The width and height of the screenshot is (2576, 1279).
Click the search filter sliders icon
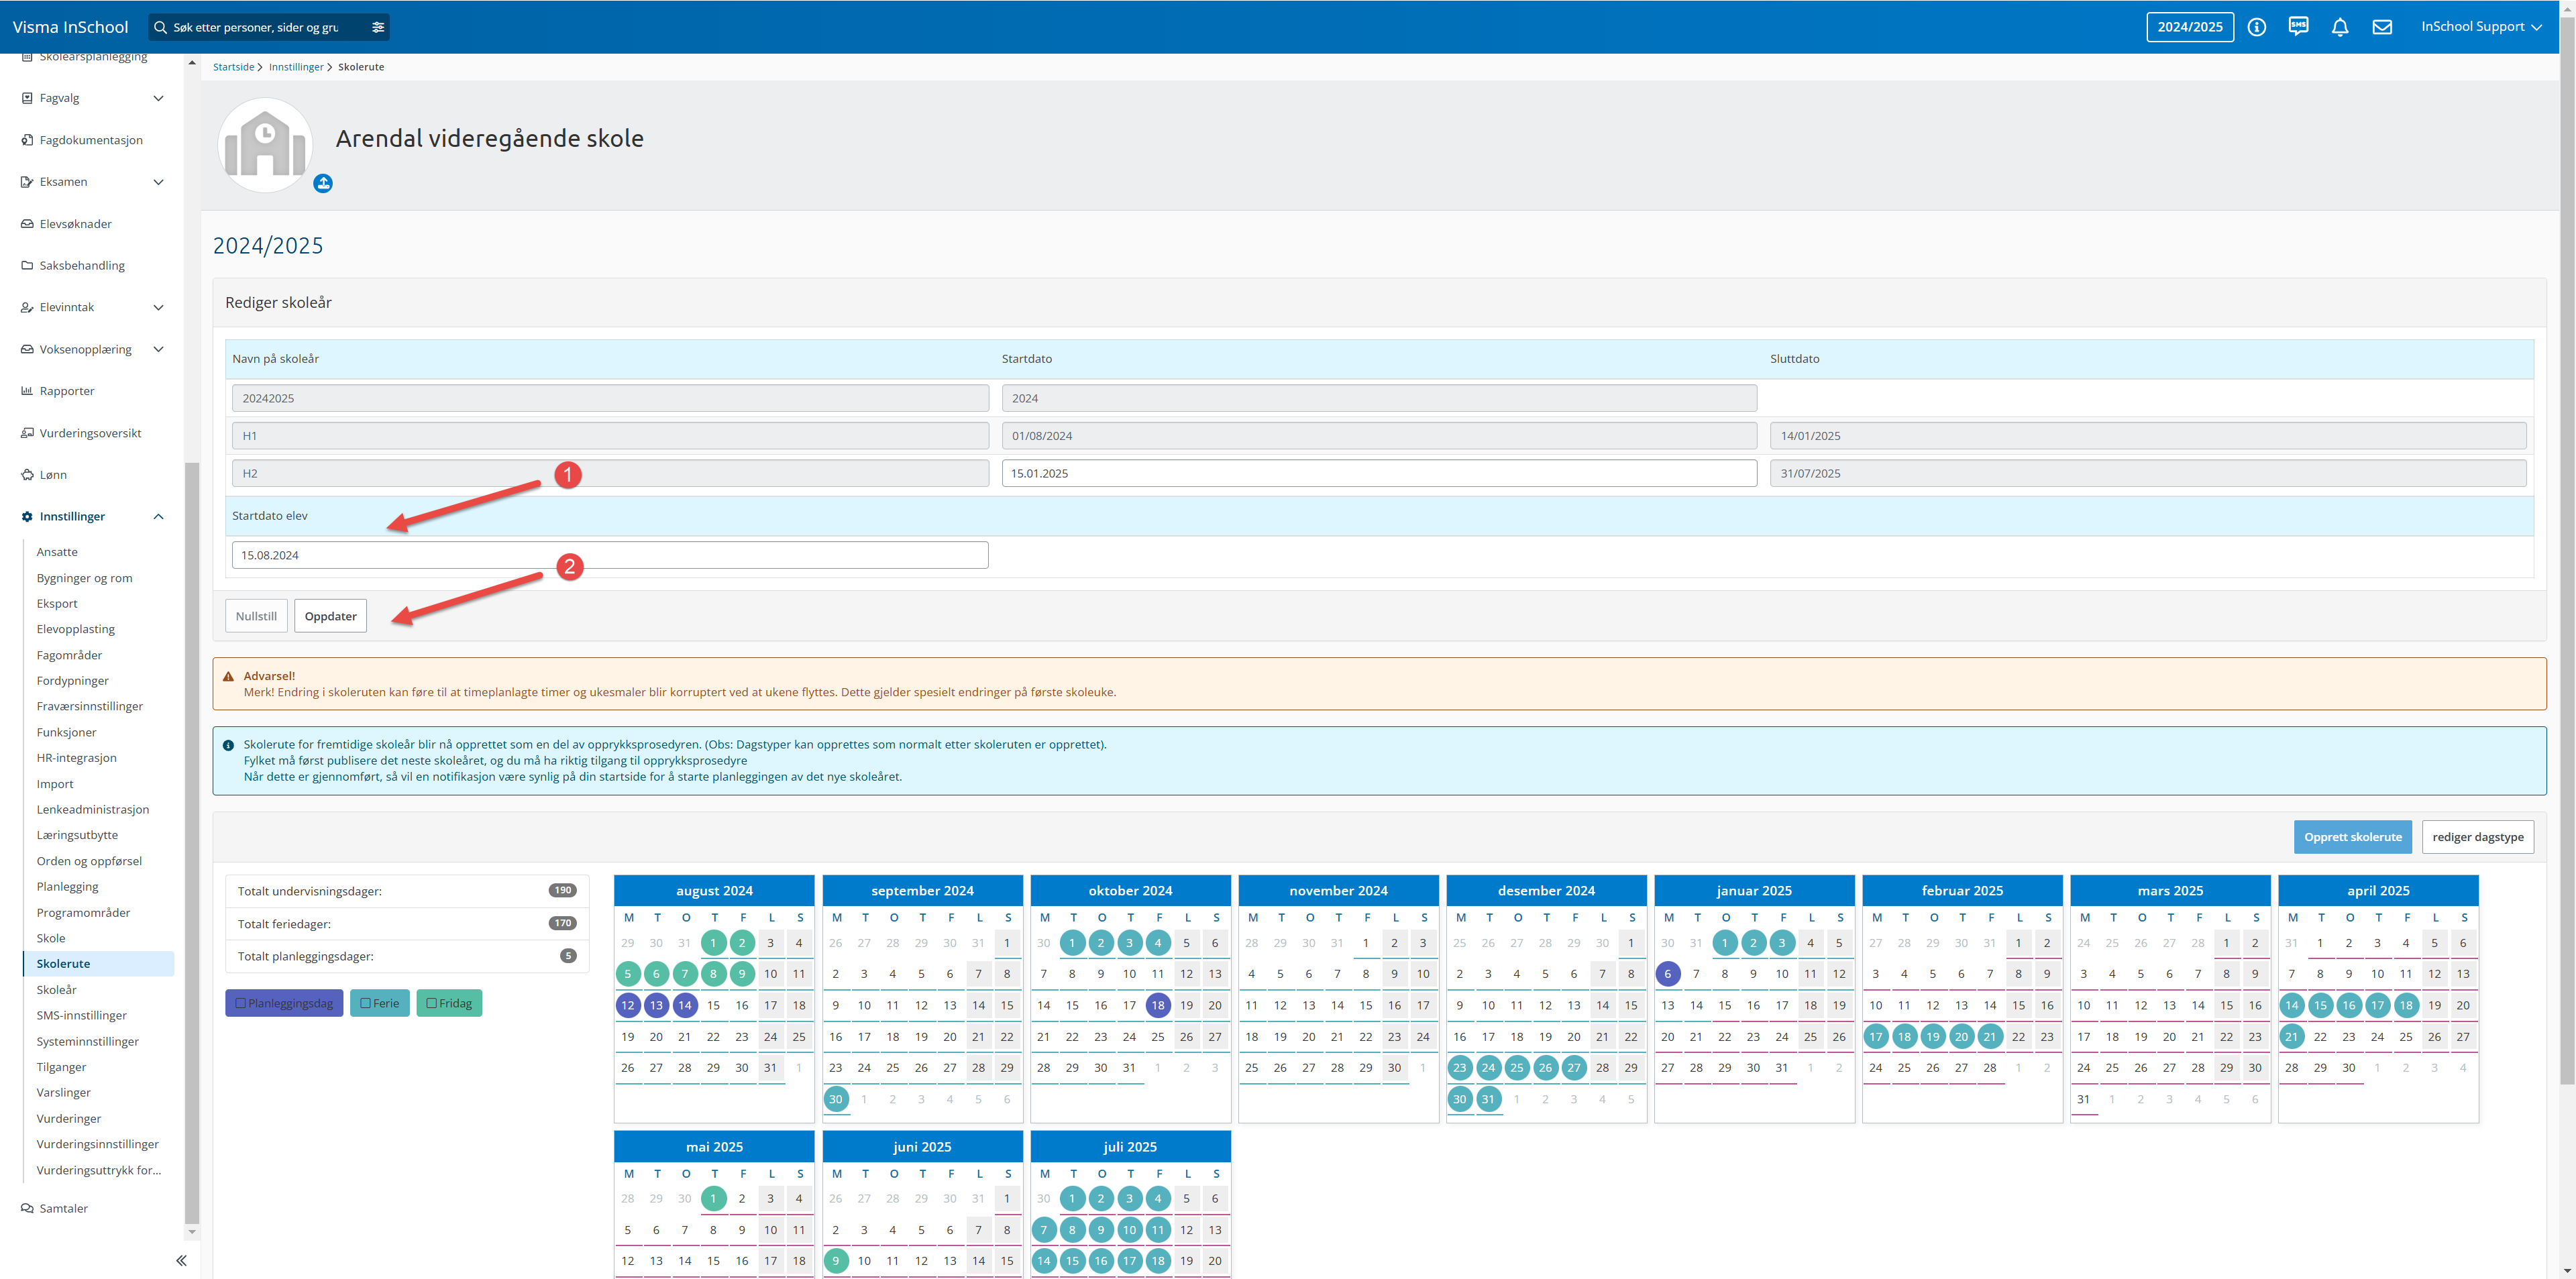pyautogui.click(x=378, y=27)
